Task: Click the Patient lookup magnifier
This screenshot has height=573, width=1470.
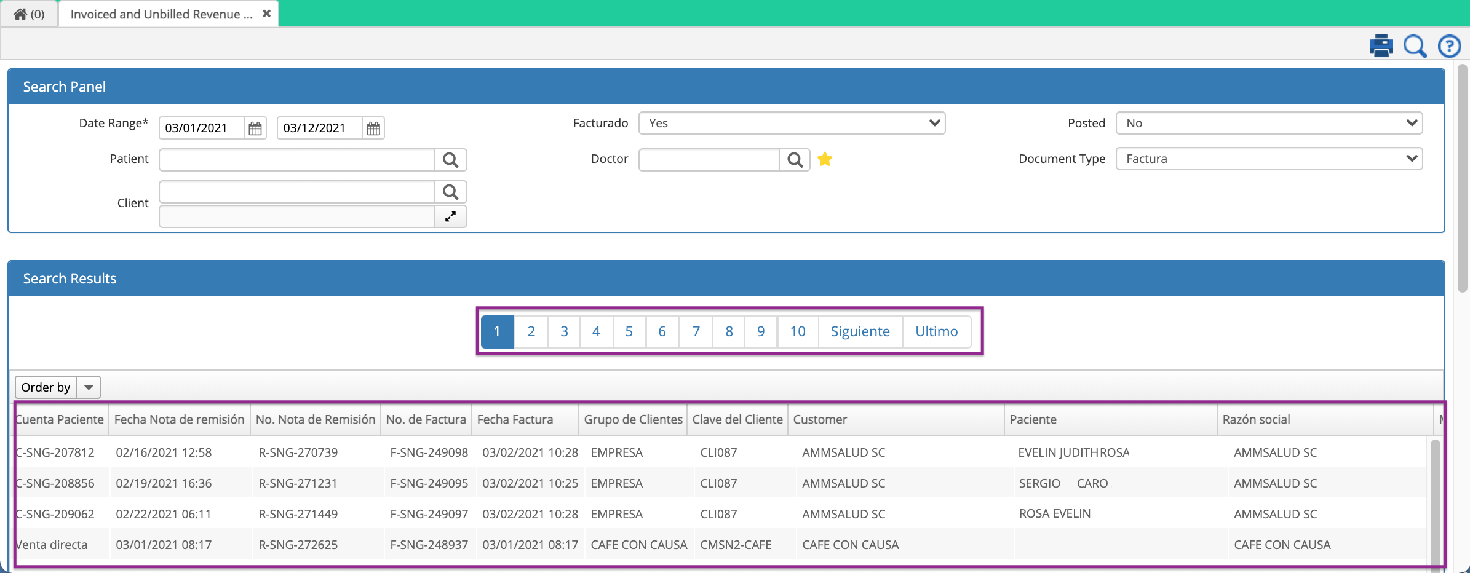Action: point(451,159)
